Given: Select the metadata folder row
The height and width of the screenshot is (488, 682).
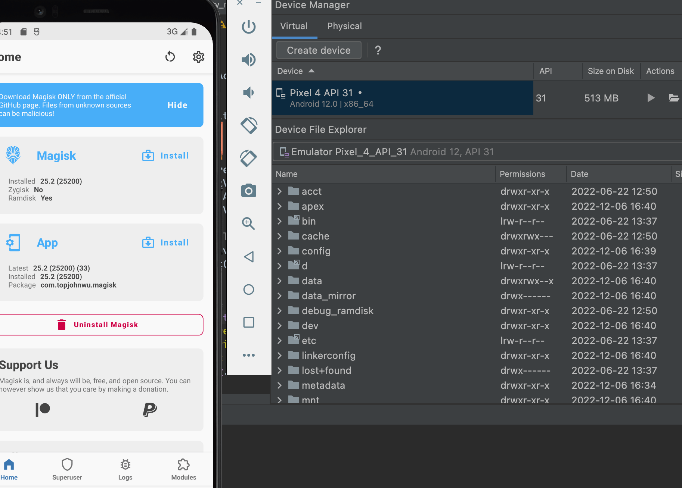Looking at the screenshot, I should [477, 385].
